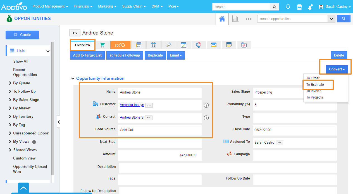
Task: Open the search opportunities dropdown arrow
Action: point(331,19)
